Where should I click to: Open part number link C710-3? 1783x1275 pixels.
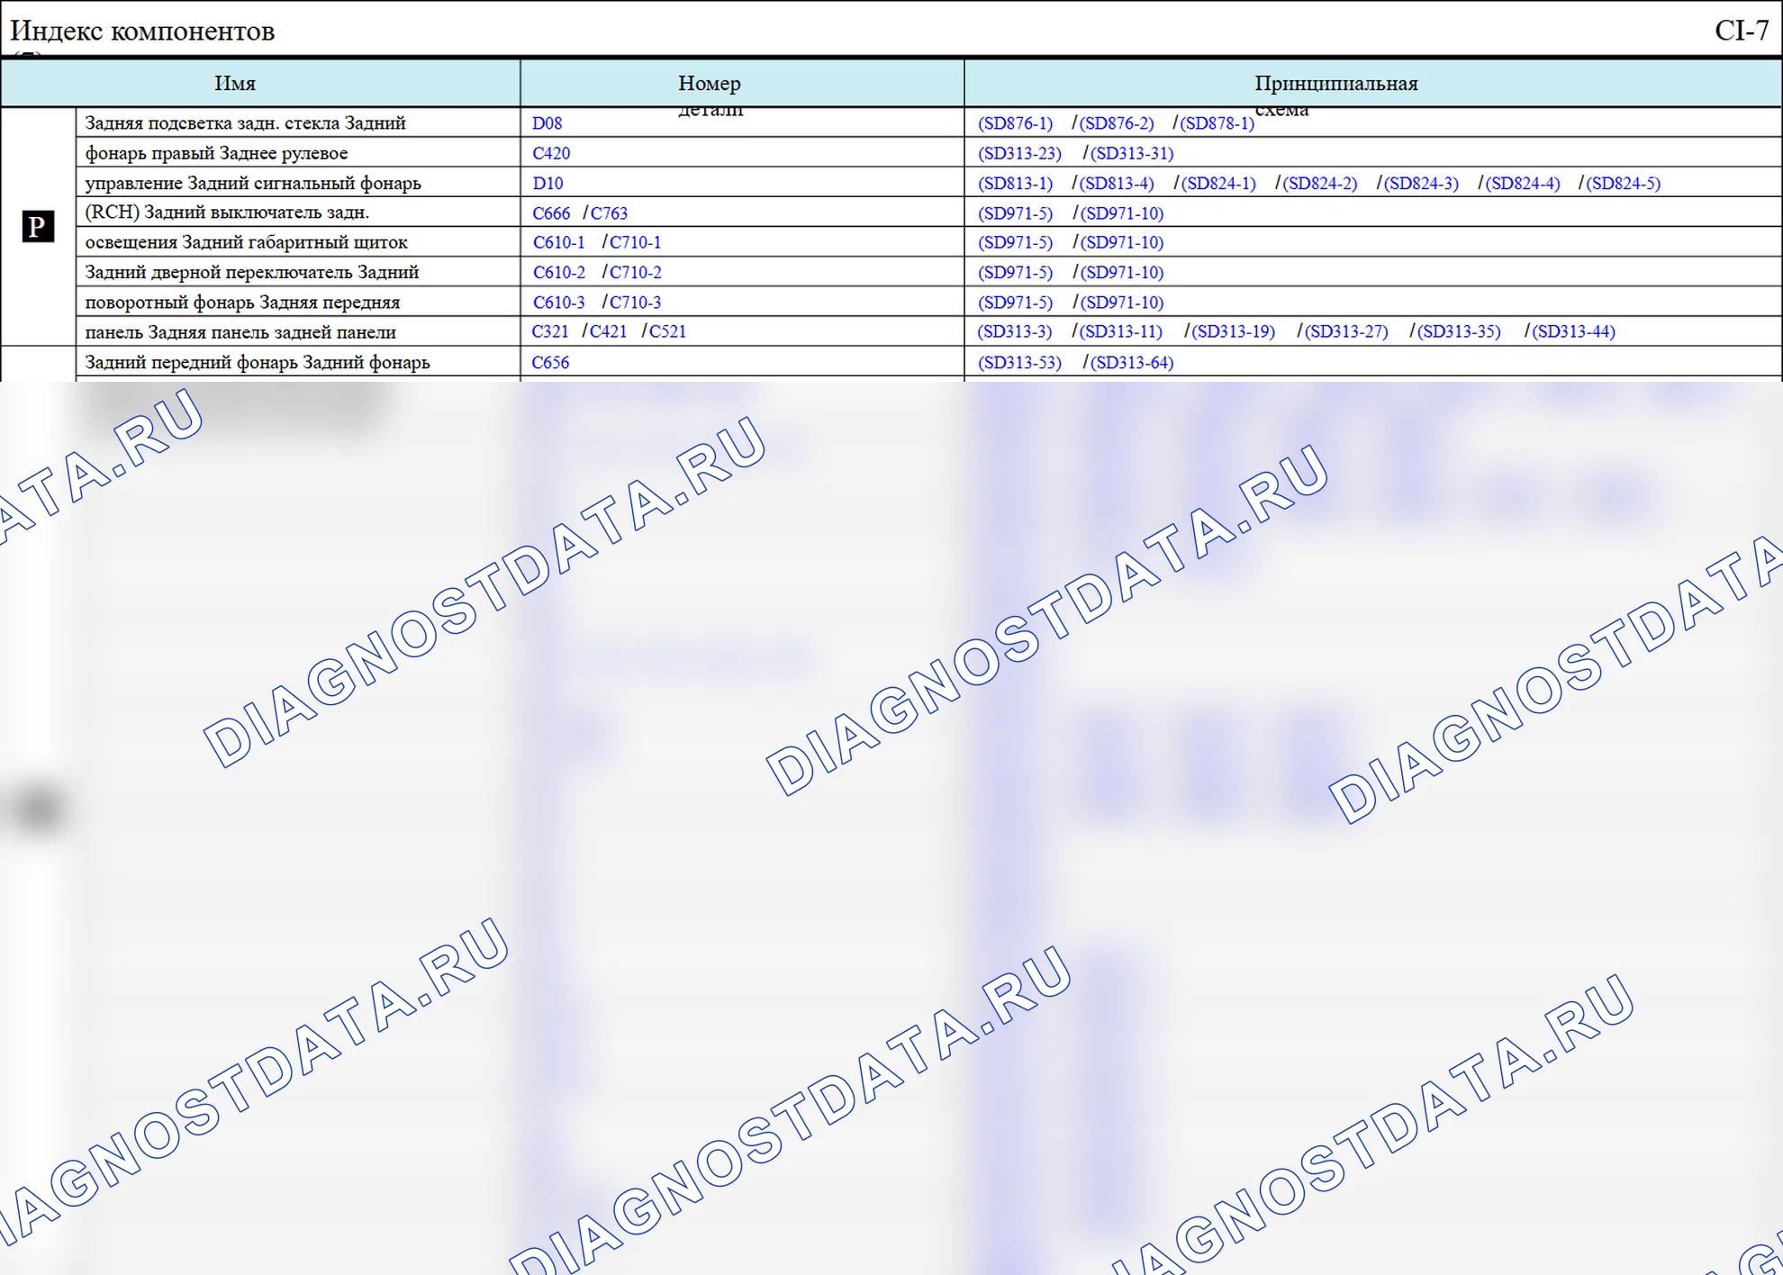[x=636, y=303]
